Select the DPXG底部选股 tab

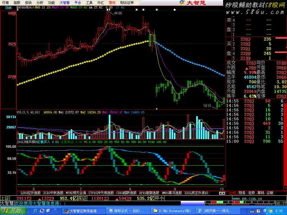[x=149, y=193]
